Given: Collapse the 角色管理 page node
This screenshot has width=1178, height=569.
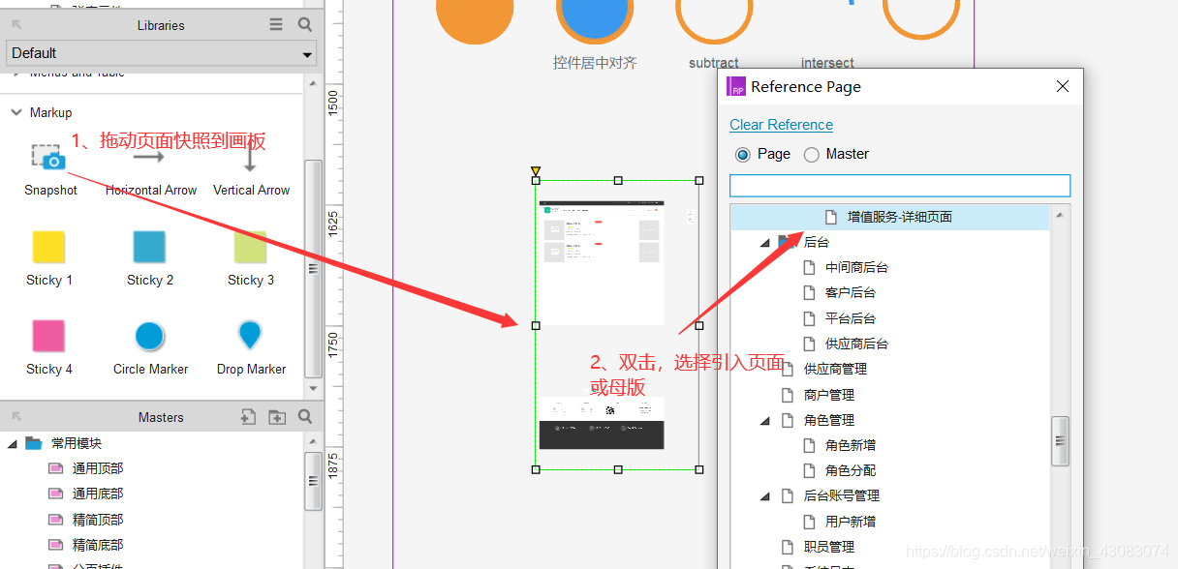Looking at the screenshot, I should point(765,420).
